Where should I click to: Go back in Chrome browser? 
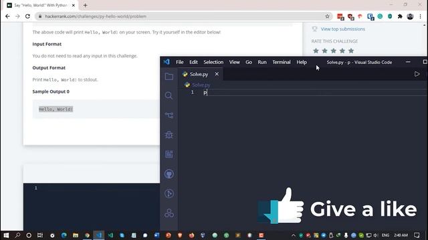pos(7,16)
